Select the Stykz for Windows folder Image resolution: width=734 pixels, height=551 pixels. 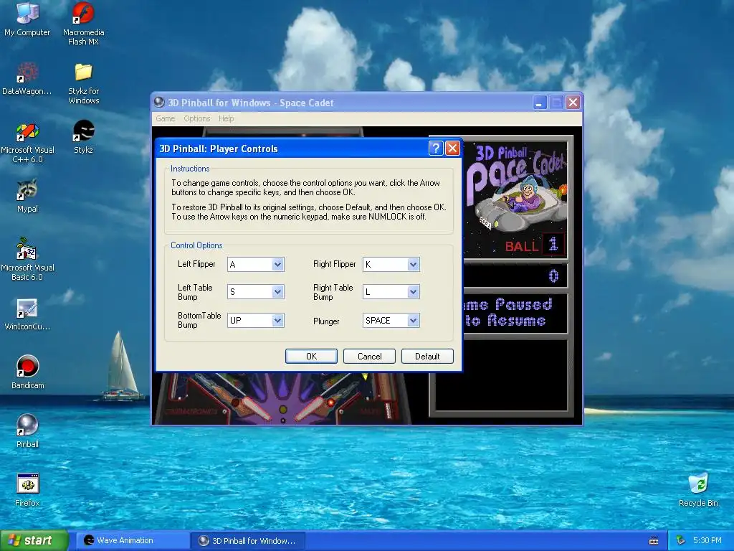click(83, 83)
